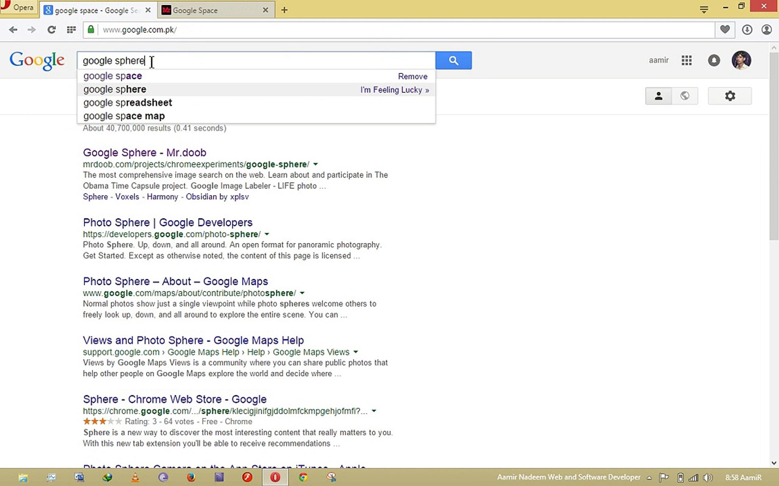
Task: Click the taskbar clock showing 8:58
Action: pyautogui.click(x=743, y=477)
